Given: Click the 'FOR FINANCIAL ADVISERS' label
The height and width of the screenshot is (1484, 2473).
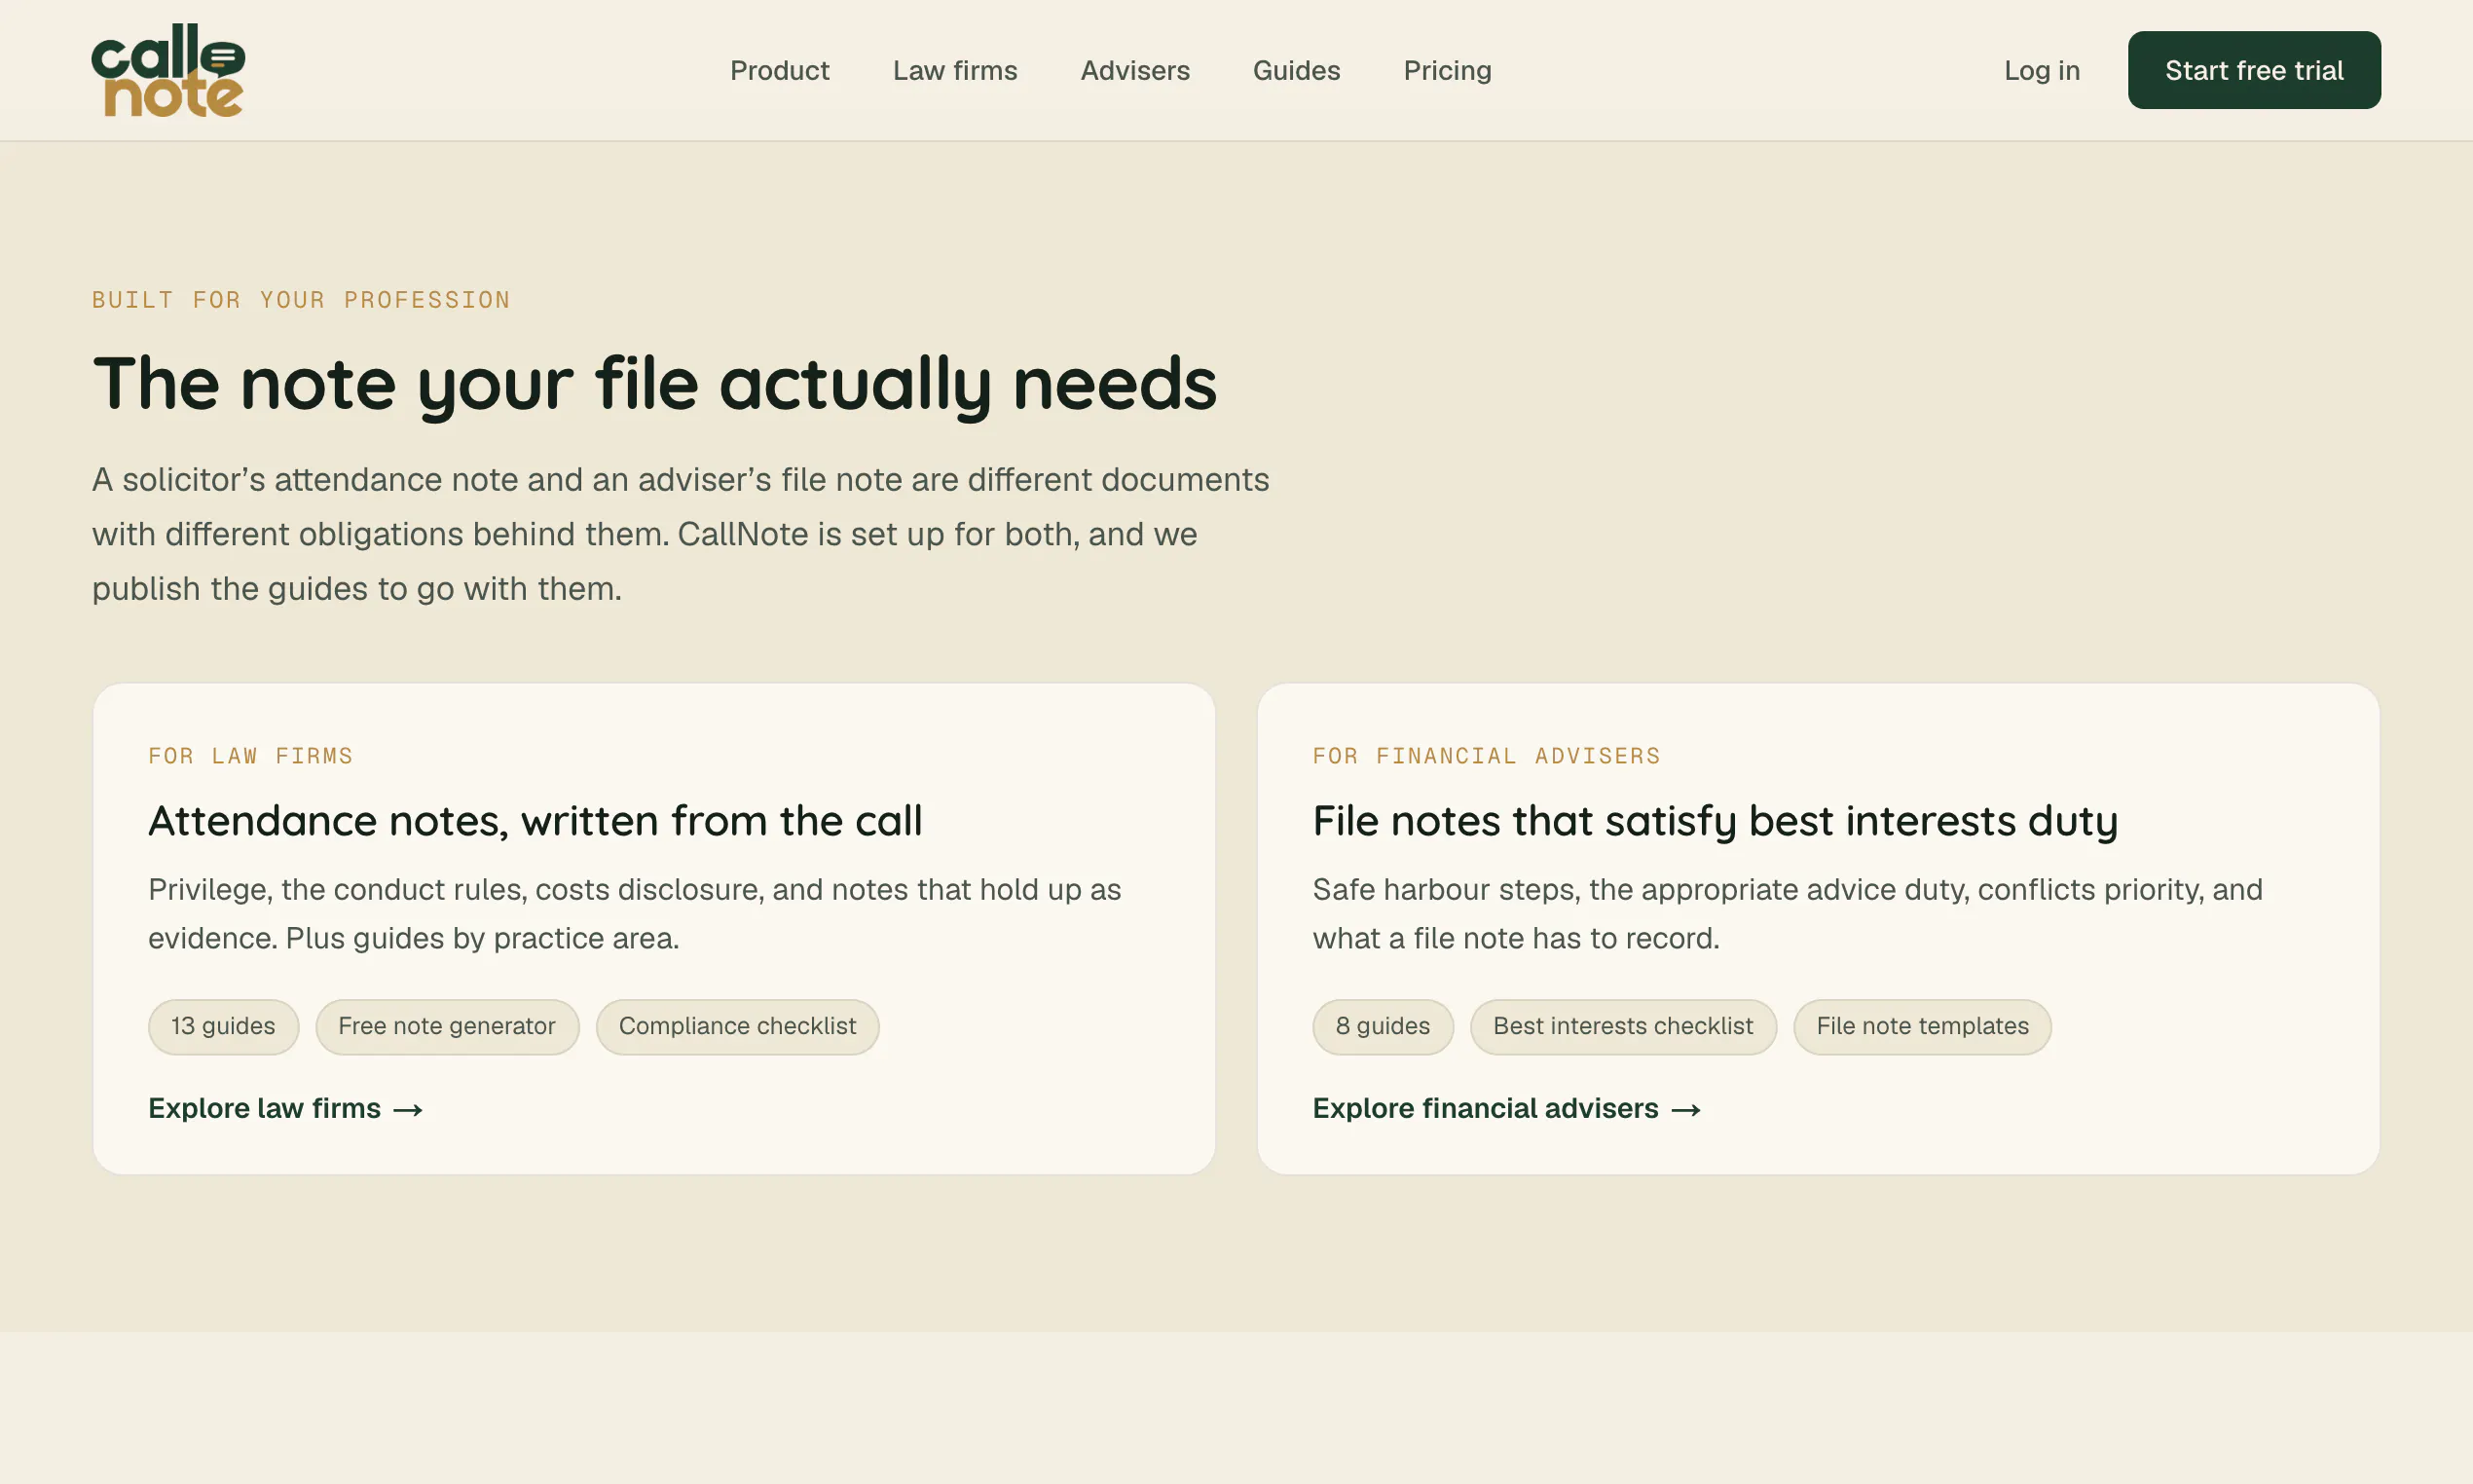Looking at the screenshot, I should tap(1487, 756).
